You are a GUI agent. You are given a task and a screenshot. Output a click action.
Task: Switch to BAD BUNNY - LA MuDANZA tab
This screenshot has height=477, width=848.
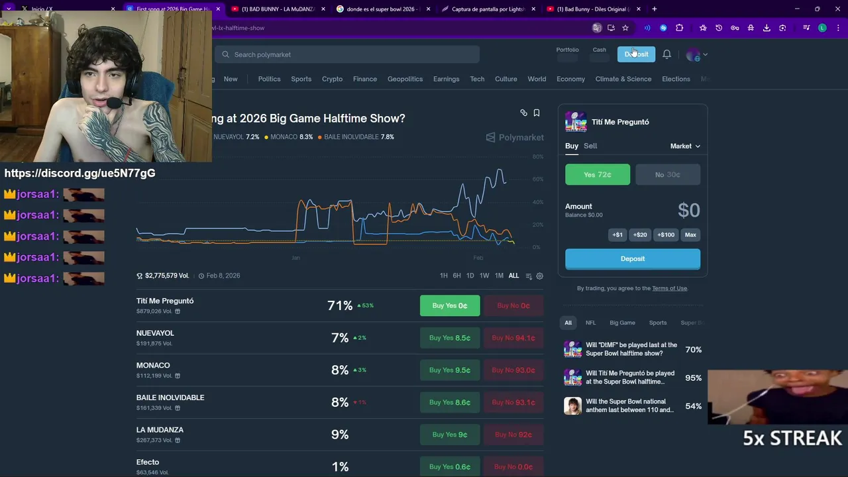pyautogui.click(x=278, y=9)
